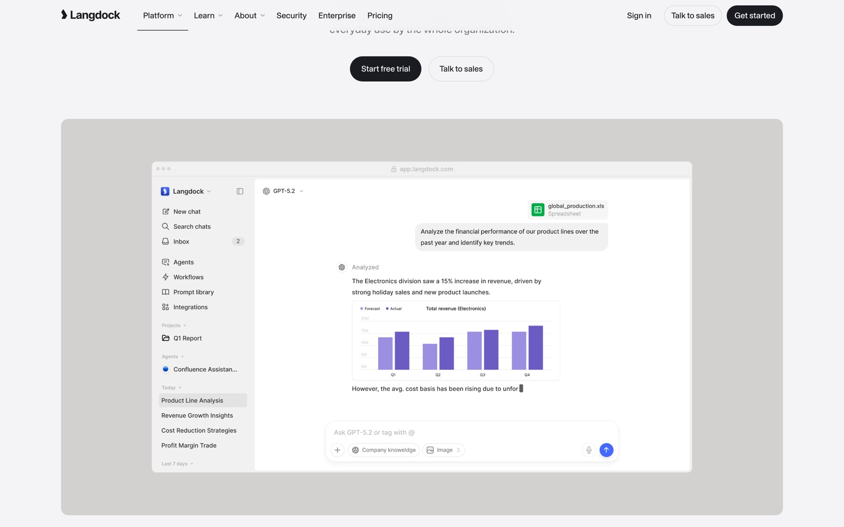Image resolution: width=844 pixels, height=527 pixels.
Task: Click the Actual legend swatch
Action: 387,309
